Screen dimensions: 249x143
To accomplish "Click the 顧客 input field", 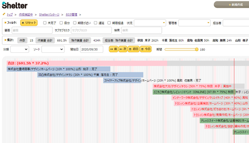I will tap(32, 30).
